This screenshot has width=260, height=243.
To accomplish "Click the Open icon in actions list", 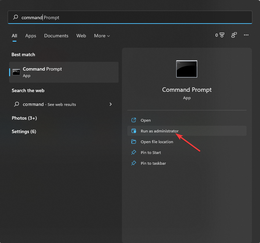I will tap(134, 120).
